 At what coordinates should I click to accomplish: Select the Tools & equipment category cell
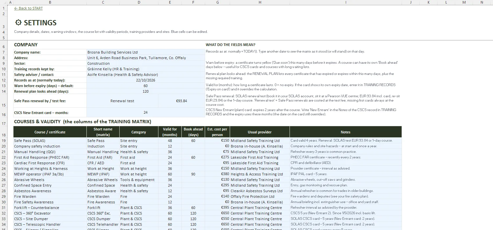pyautogui.click(x=139, y=179)
